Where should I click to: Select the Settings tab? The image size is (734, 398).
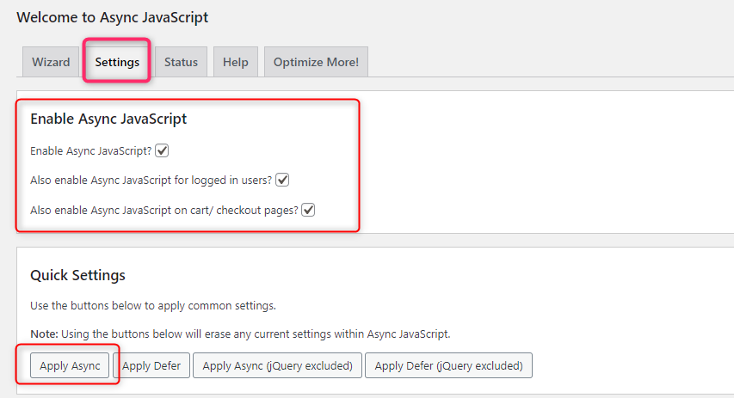[117, 62]
